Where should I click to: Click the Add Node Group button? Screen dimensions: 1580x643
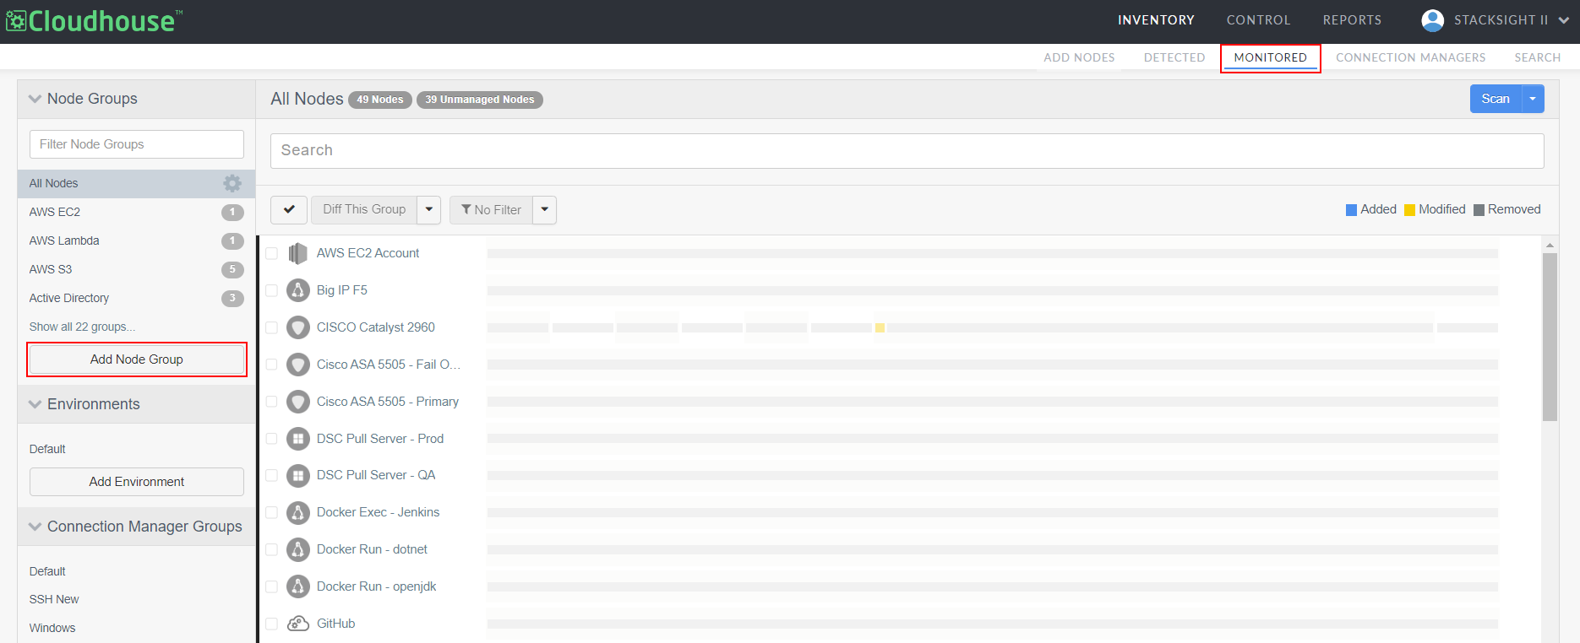tap(137, 359)
